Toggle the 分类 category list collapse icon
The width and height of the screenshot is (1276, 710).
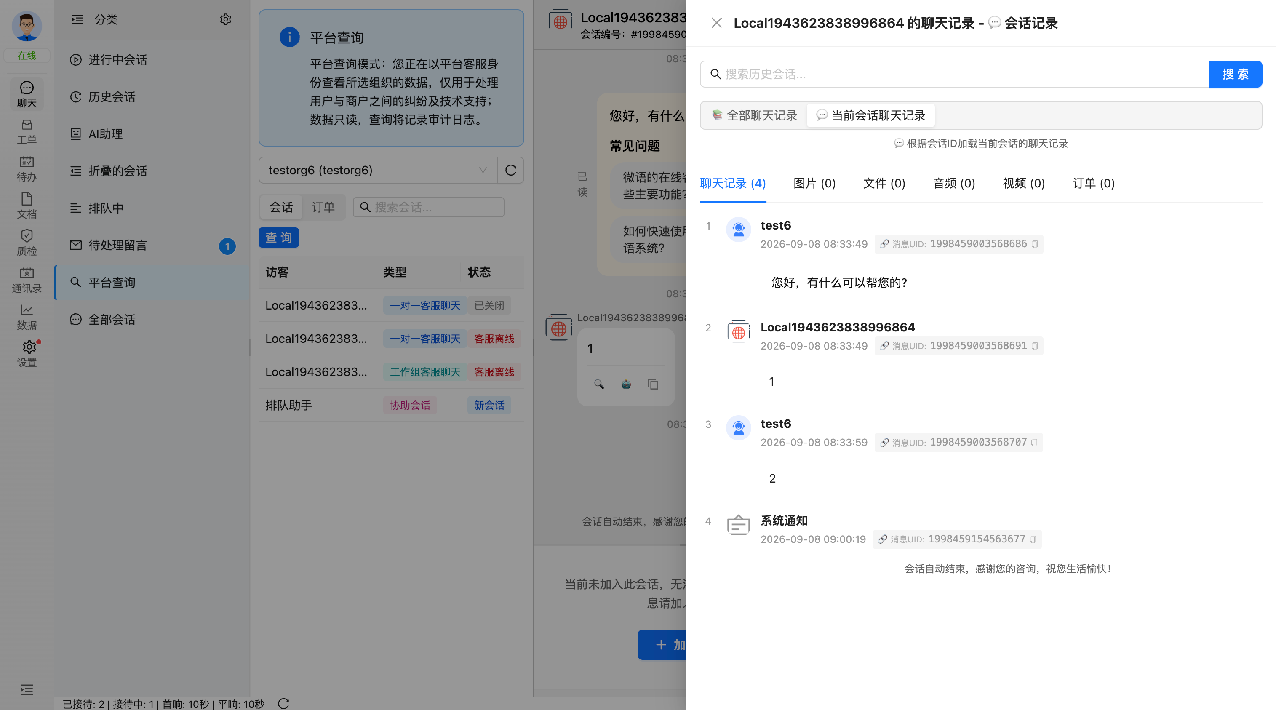coord(77,19)
